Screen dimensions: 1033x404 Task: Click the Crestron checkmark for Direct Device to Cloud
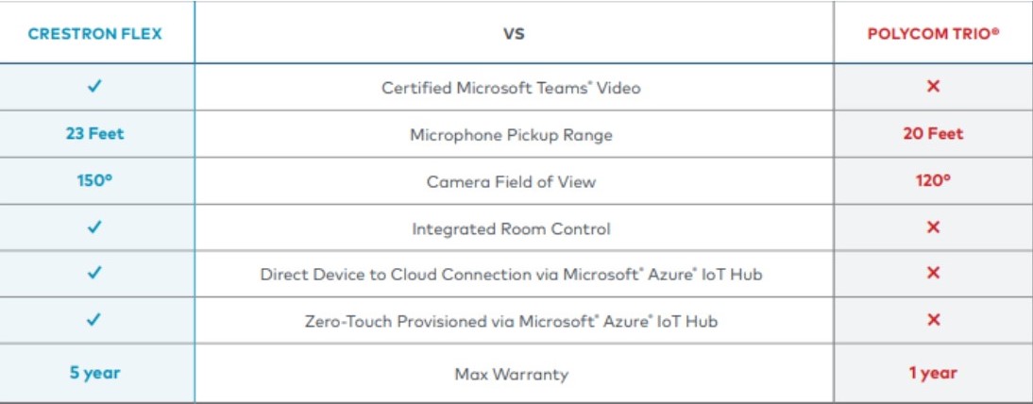[x=94, y=274]
